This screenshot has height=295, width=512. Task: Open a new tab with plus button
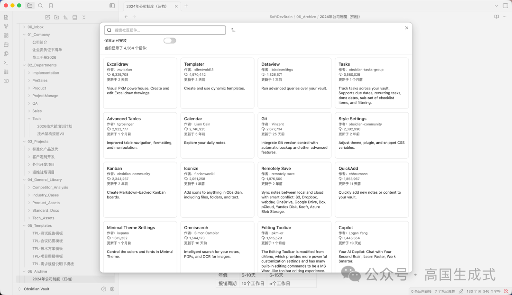click(x=186, y=6)
